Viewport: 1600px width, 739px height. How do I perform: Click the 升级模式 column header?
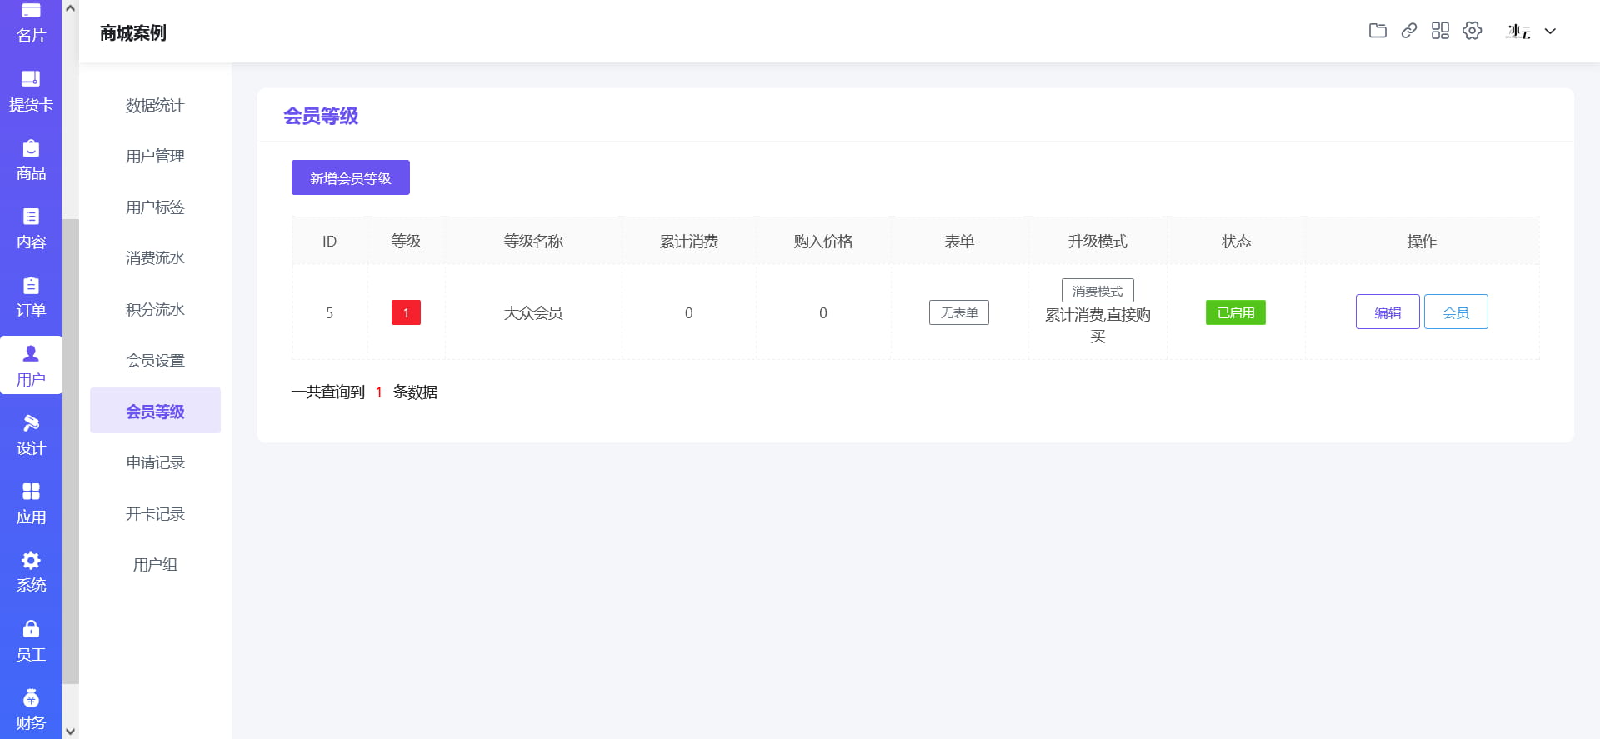[1097, 241]
